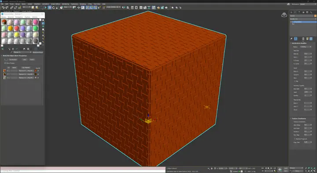Open the Modifiers menu
The height and width of the screenshot is (173, 317).
point(37,4)
